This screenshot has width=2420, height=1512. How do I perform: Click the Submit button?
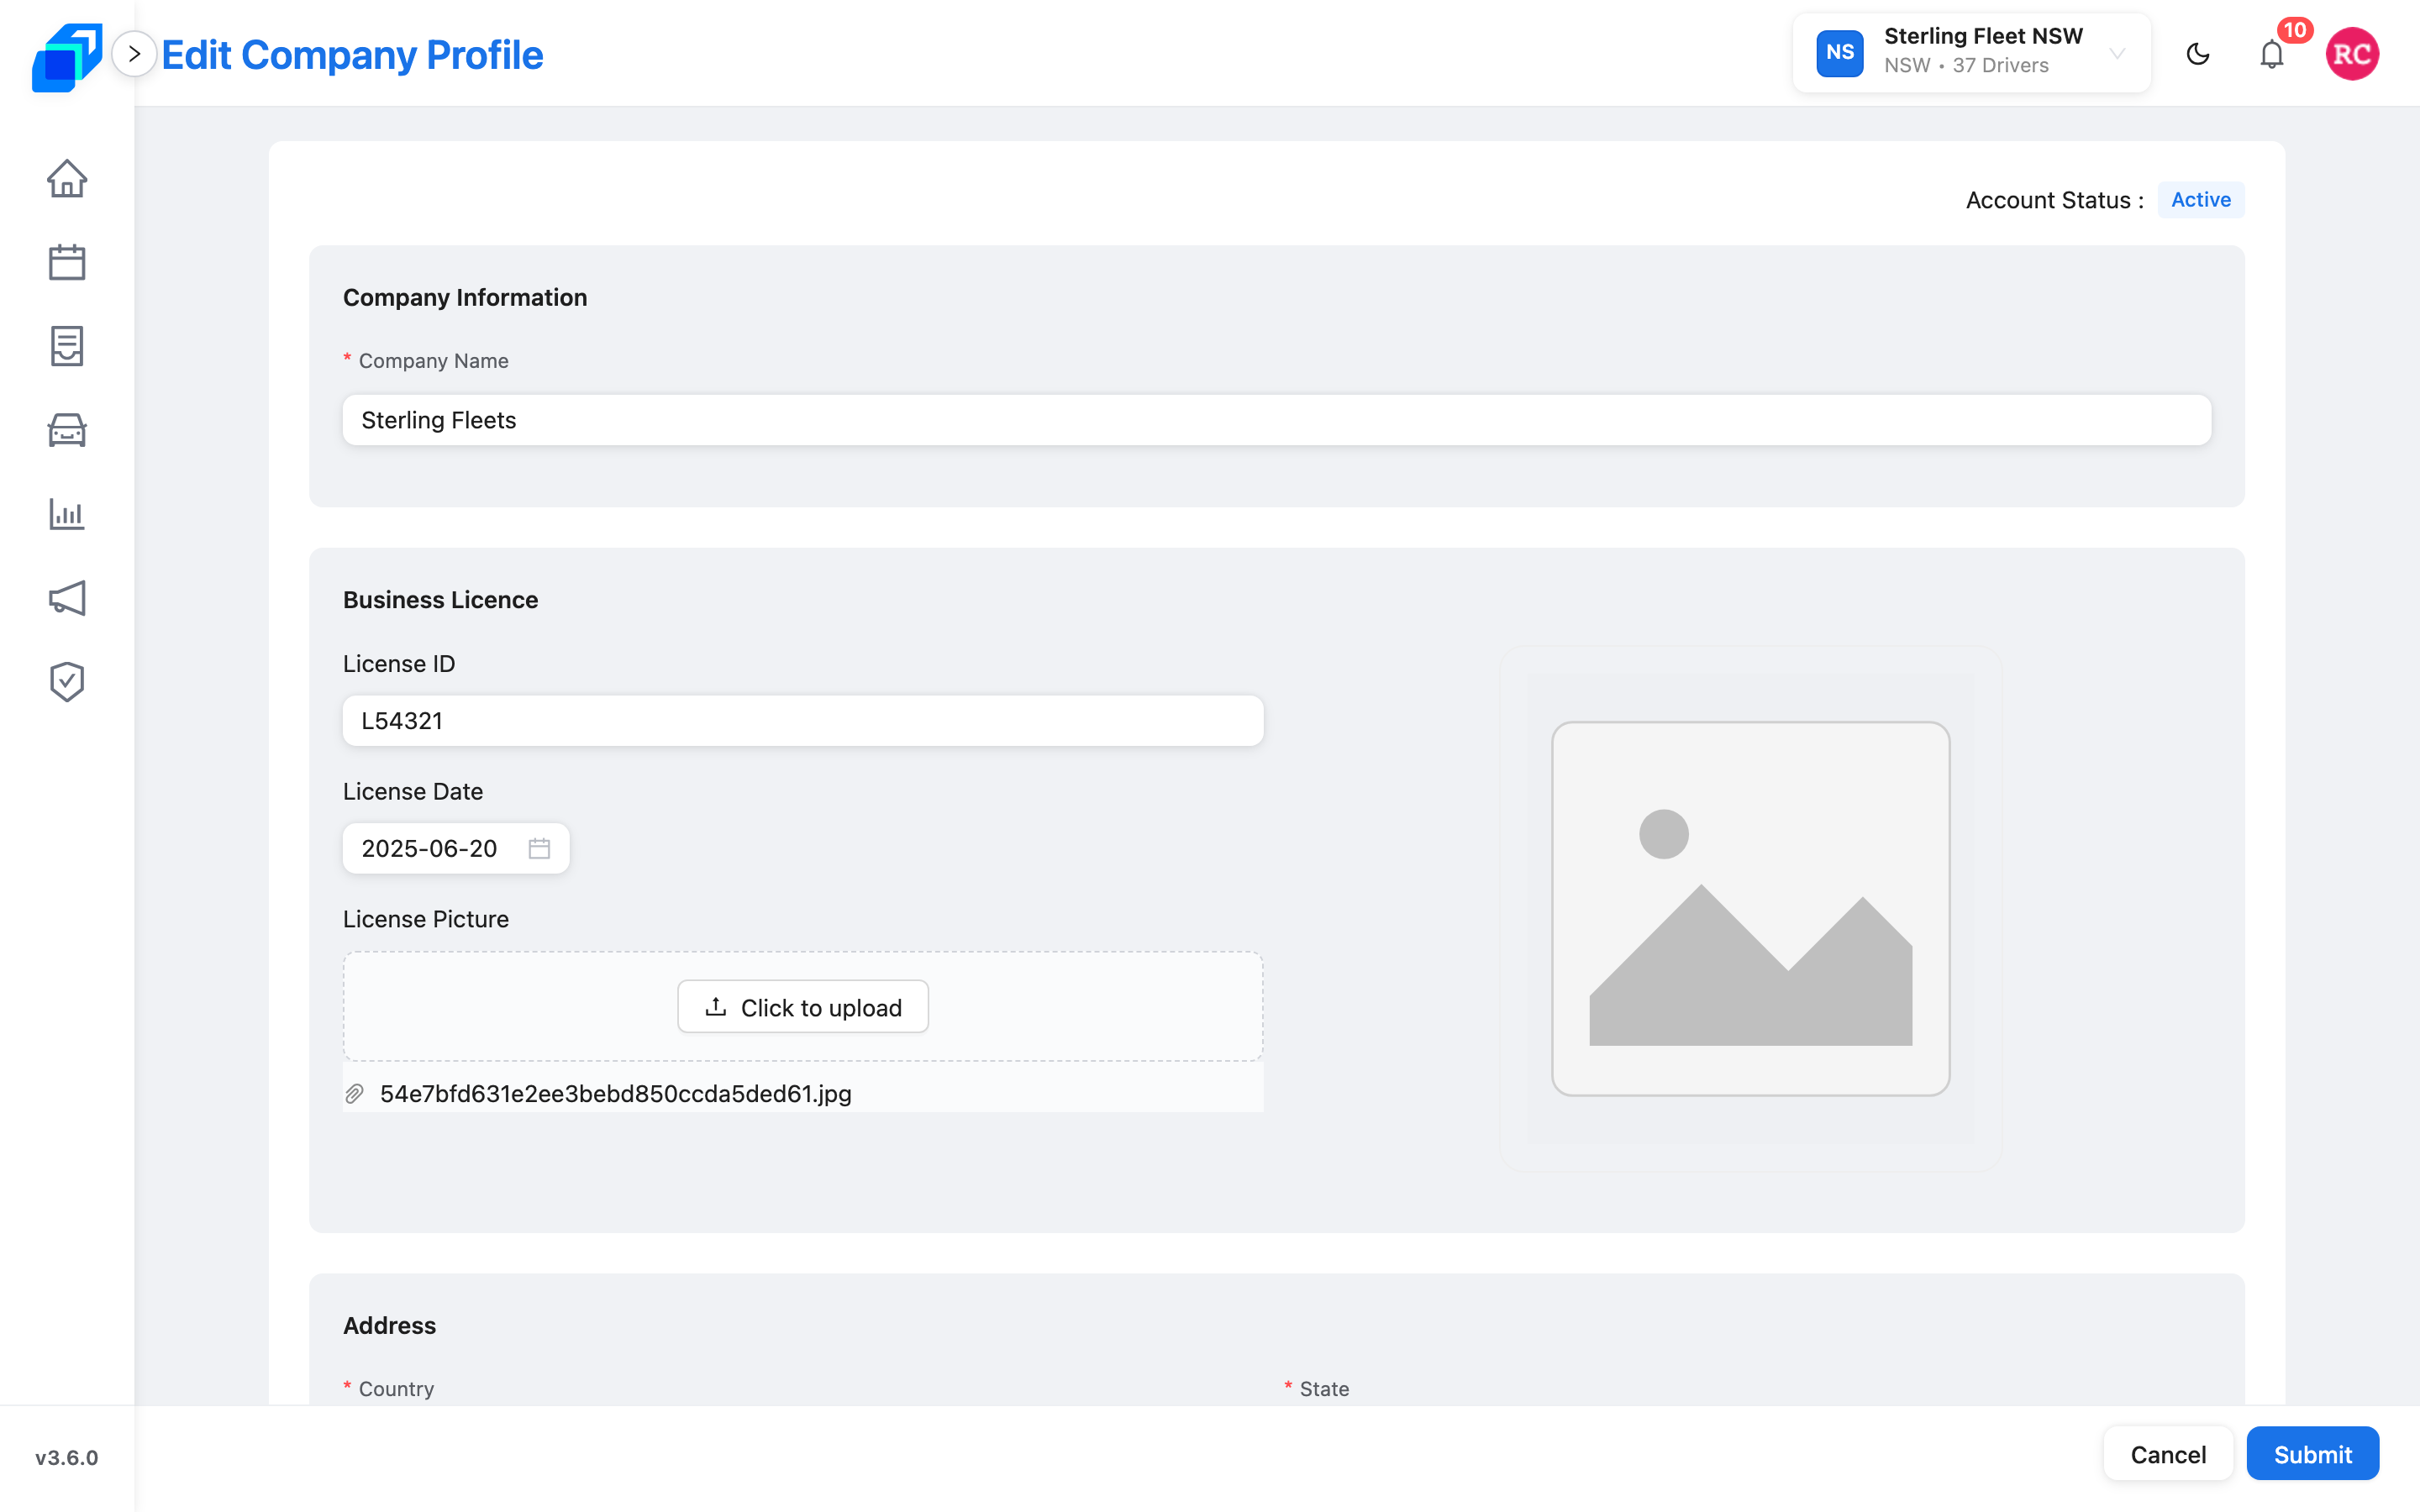click(2313, 1454)
